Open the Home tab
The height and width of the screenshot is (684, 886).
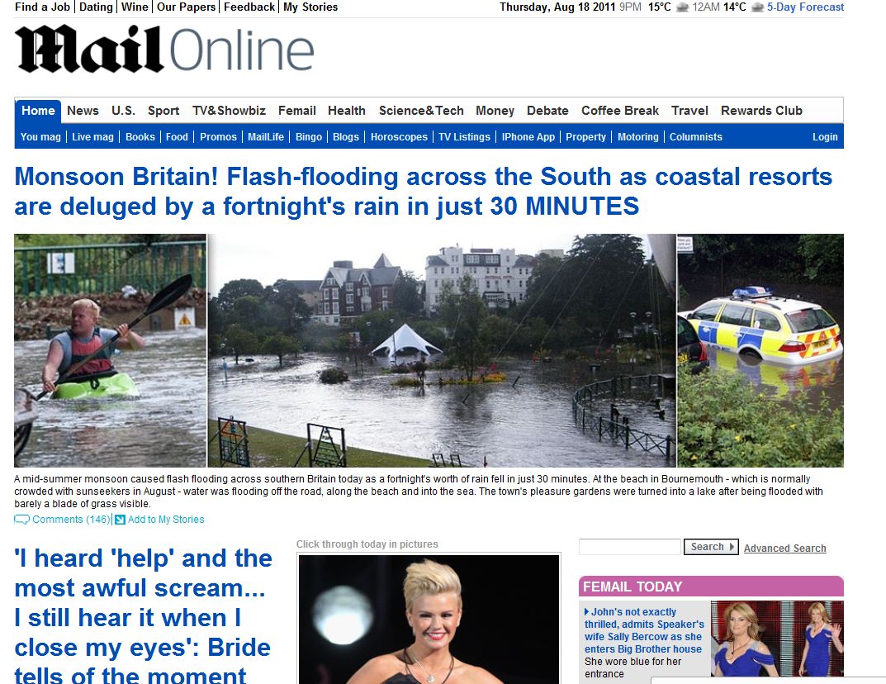click(38, 111)
